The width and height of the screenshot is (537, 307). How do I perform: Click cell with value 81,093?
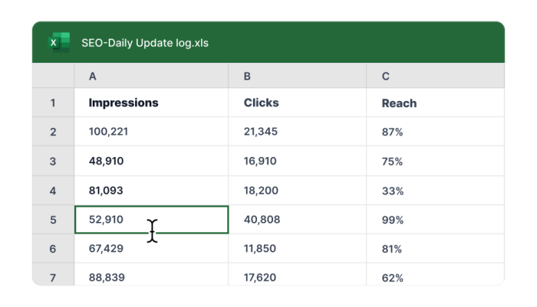pos(151,190)
